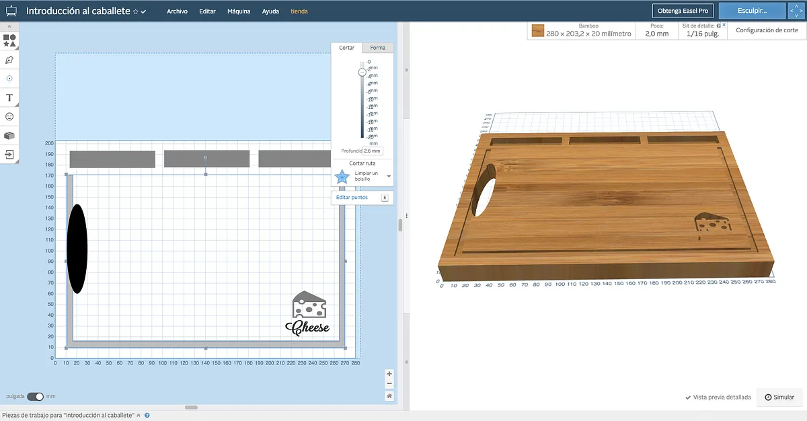The width and height of the screenshot is (807, 421).
Task: Open the Shapes tool in left toolbar
Action: [x=9, y=41]
